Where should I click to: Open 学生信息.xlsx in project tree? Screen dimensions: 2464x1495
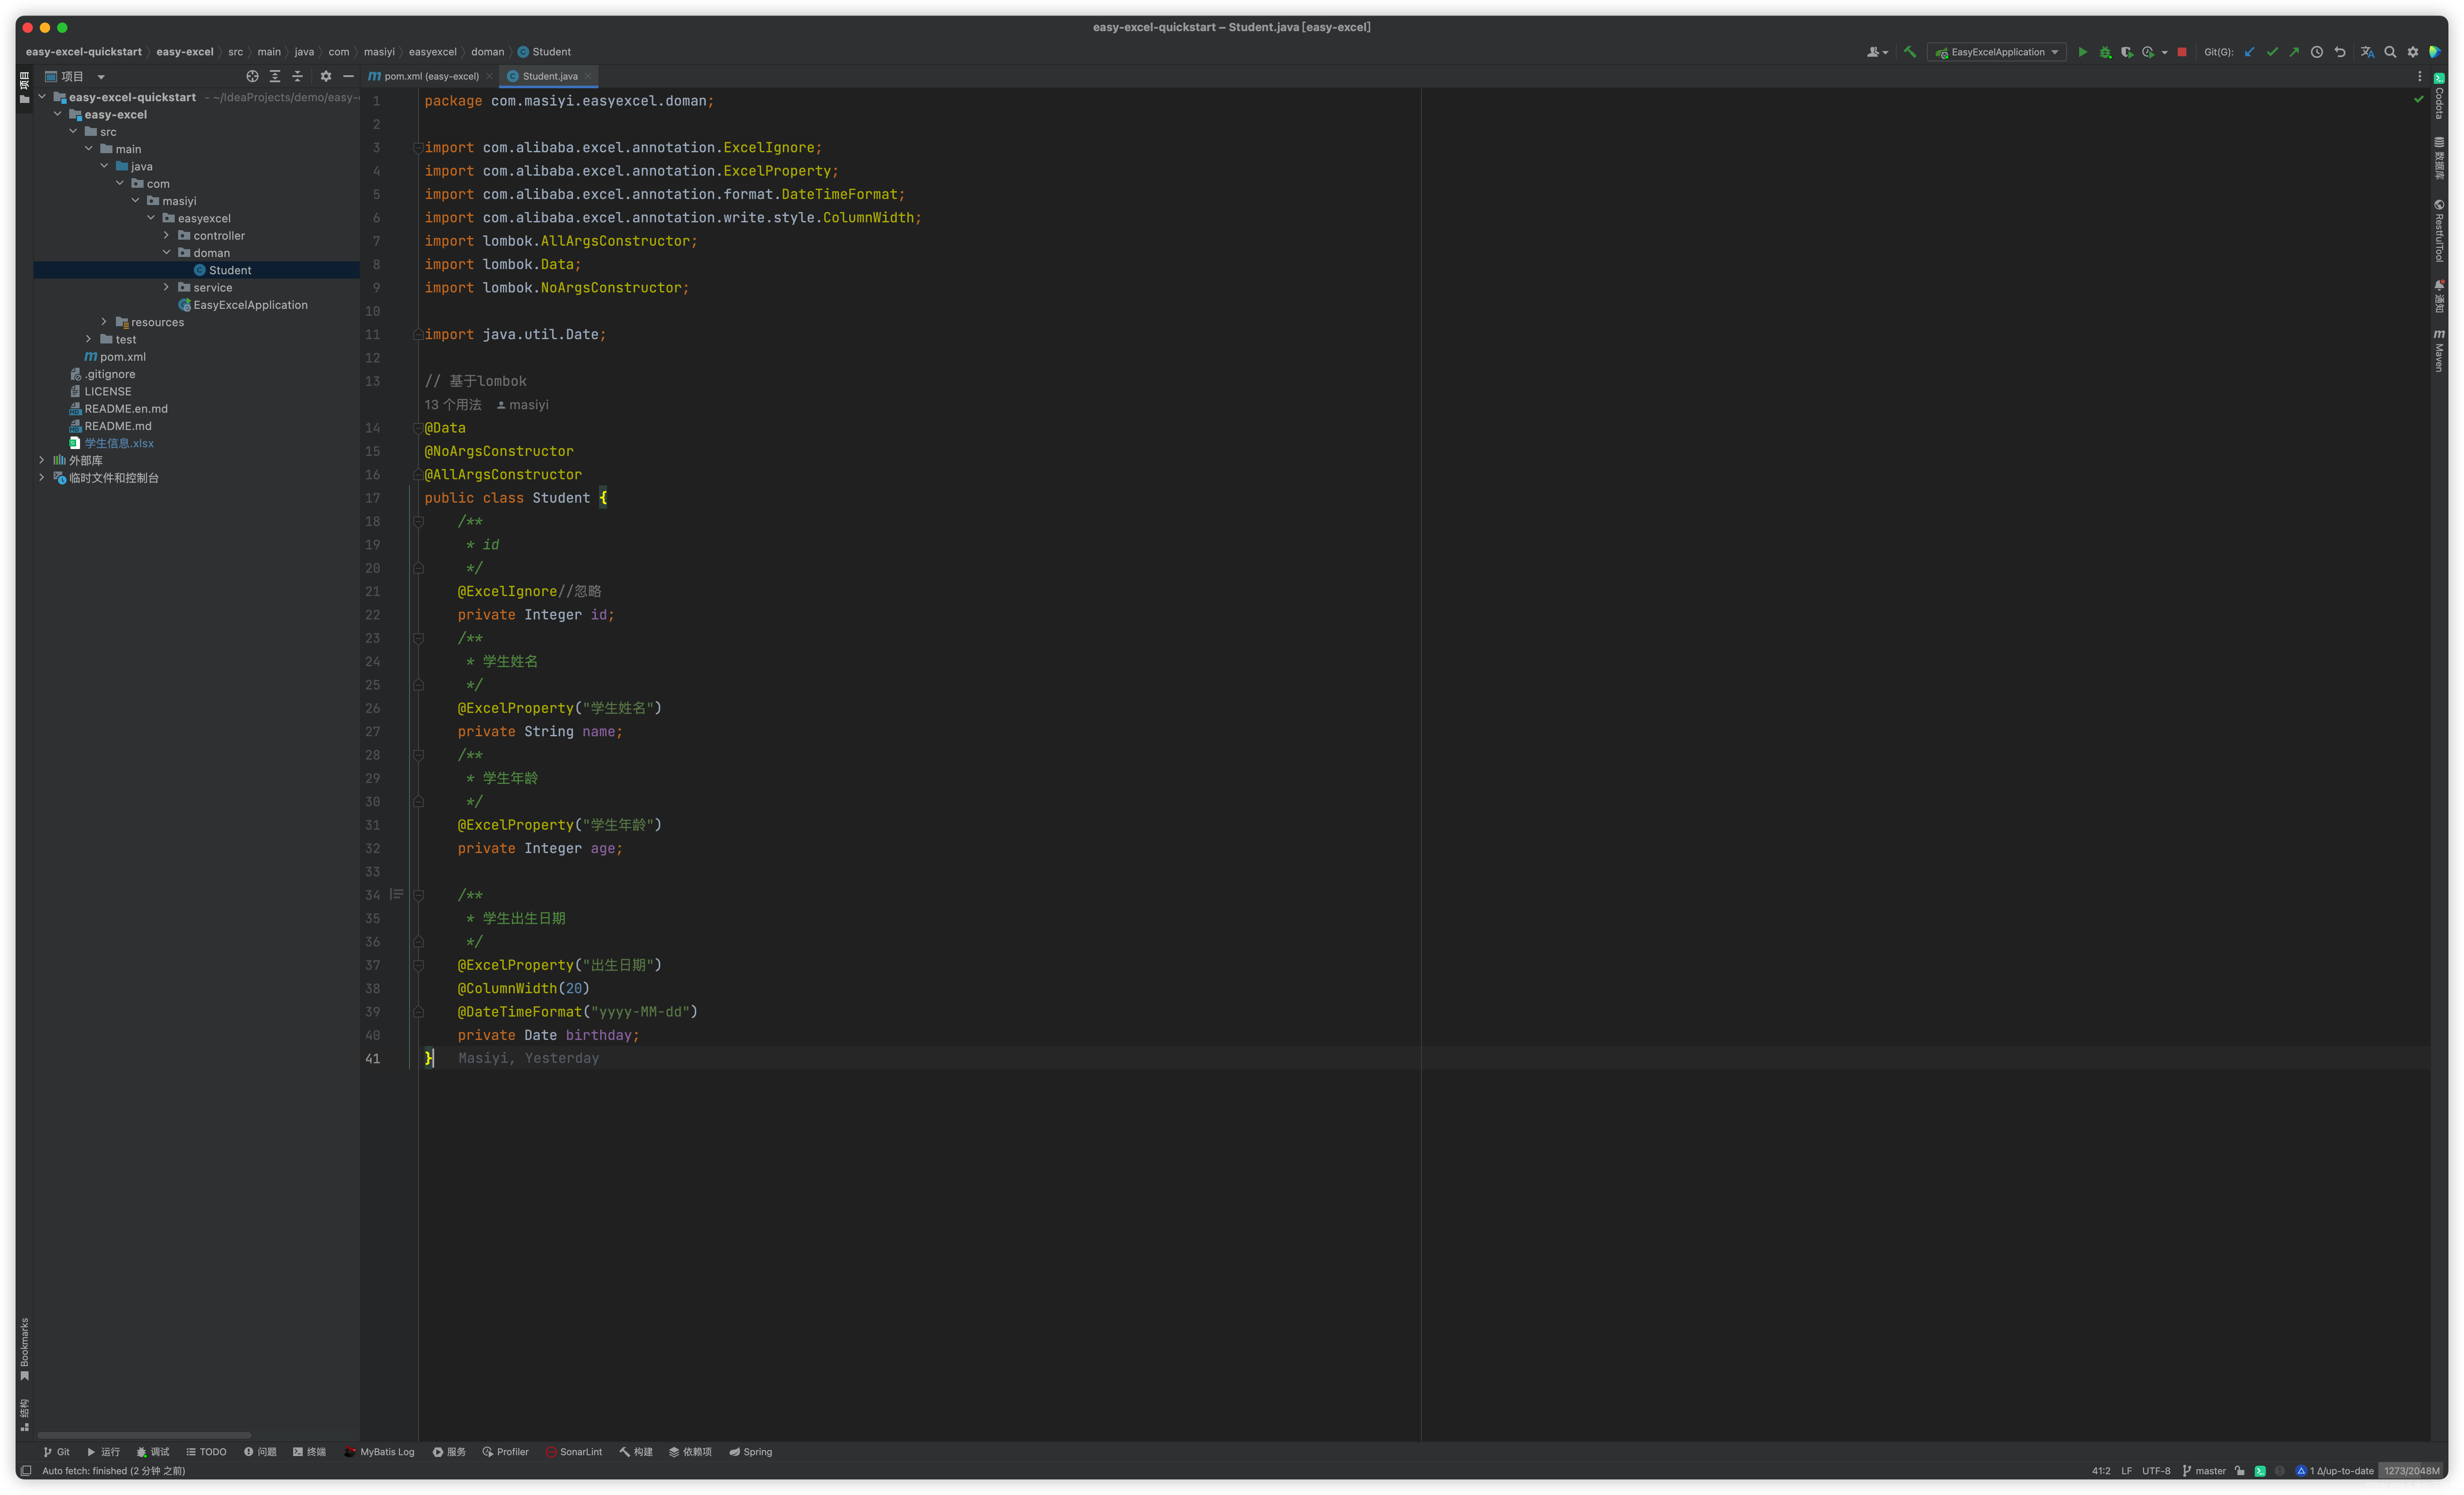coord(119,443)
